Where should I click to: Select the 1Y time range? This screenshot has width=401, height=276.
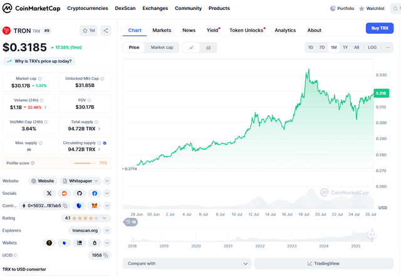(x=345, y=48)
